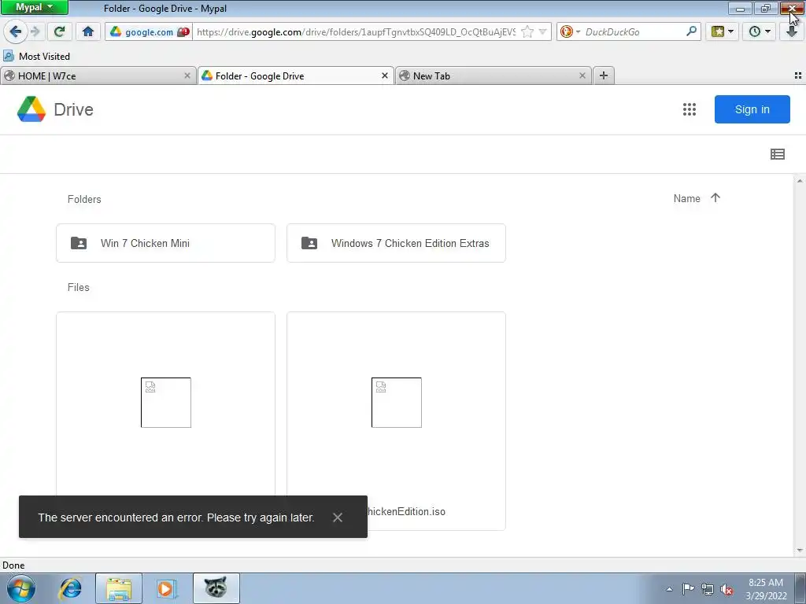Reload the page with the refresh icon
Screen dimensions: 806x604
(x=59, y=31)
